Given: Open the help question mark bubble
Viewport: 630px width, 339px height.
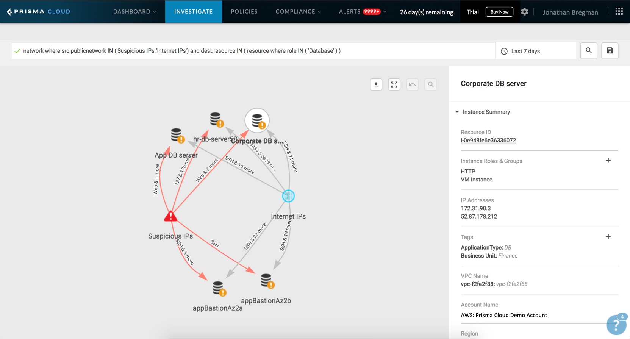Looking at the screenshot, I should click(x=616, y=325).
